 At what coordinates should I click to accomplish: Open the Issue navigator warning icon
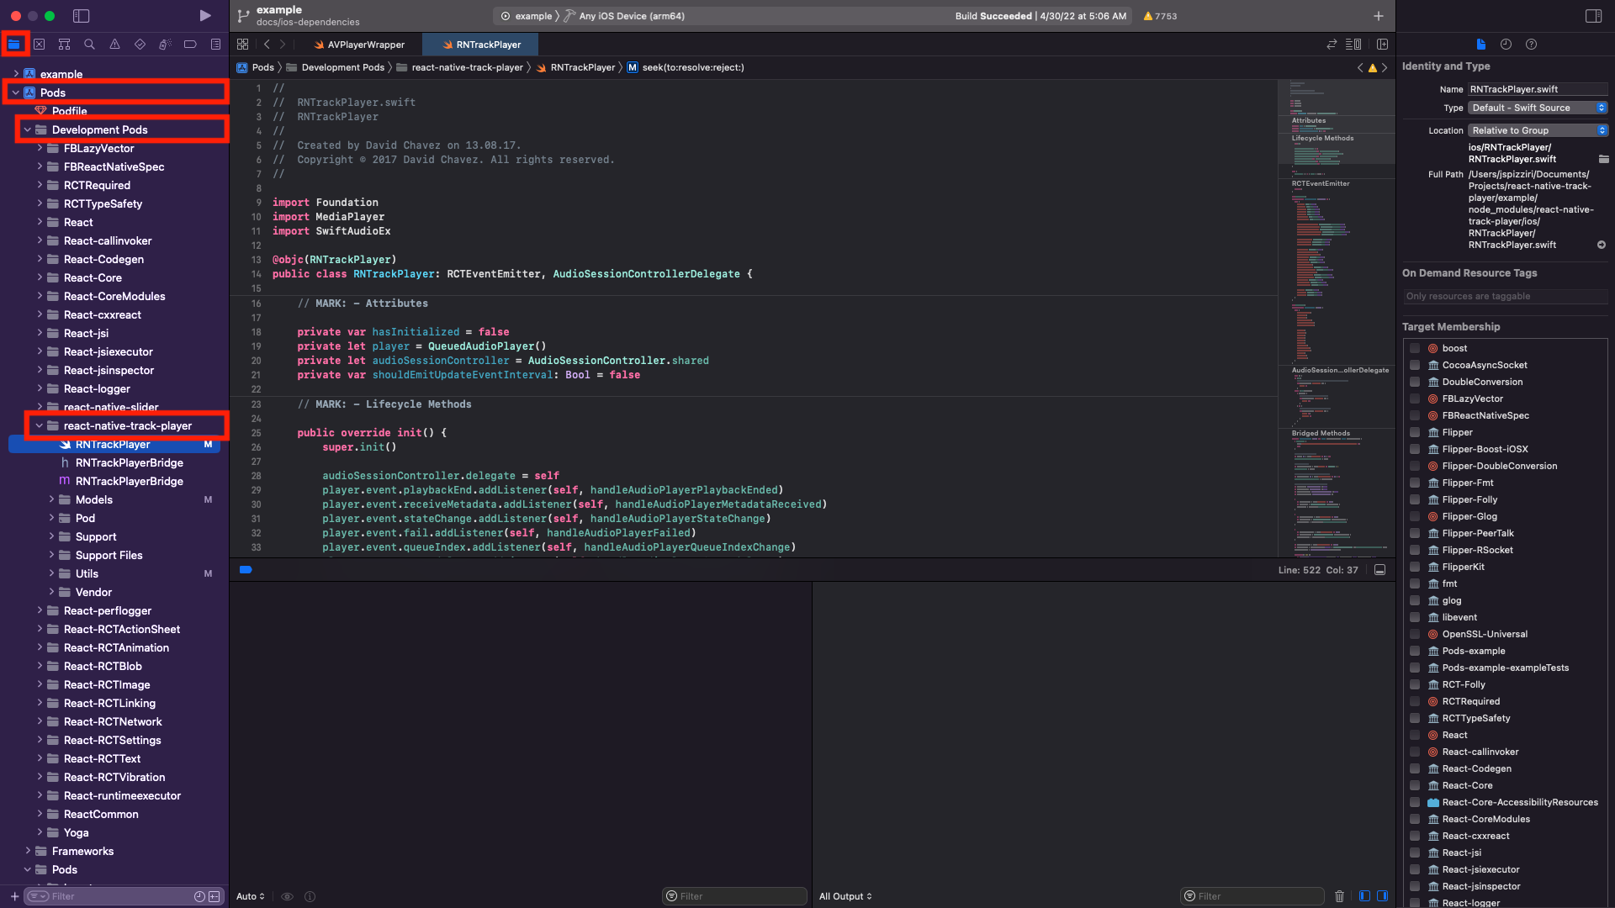[114, 45]
